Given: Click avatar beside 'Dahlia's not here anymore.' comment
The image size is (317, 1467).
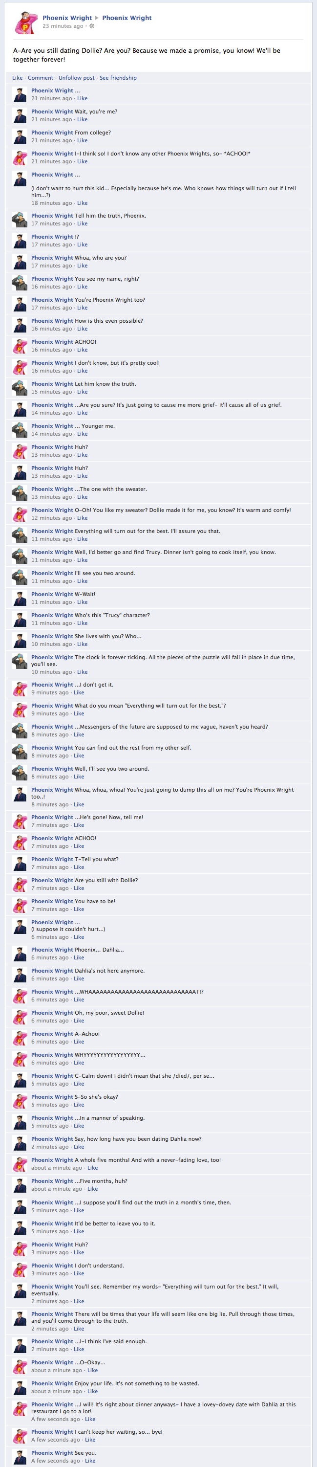Looking at the screenshot, I should [20, 975].
